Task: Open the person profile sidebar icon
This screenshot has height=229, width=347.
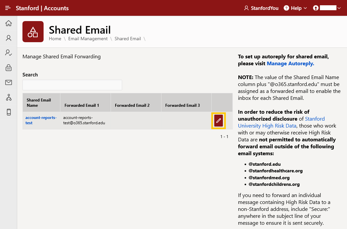Action: tap(9, 38)
